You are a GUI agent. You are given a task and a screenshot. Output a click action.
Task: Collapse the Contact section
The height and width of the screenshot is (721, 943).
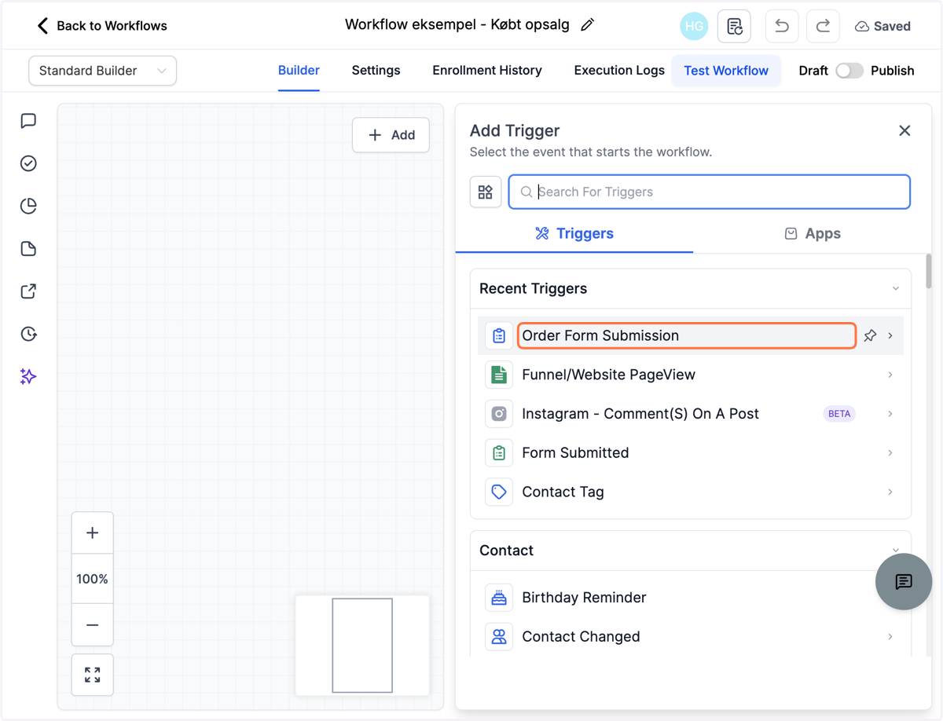(896, 551)
